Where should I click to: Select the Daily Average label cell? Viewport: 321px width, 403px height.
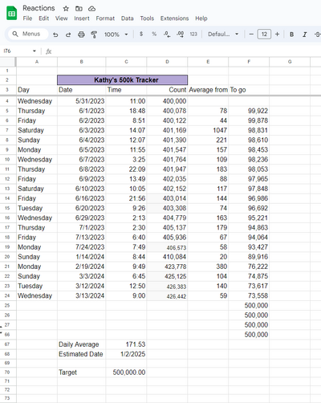pos(82,344)
